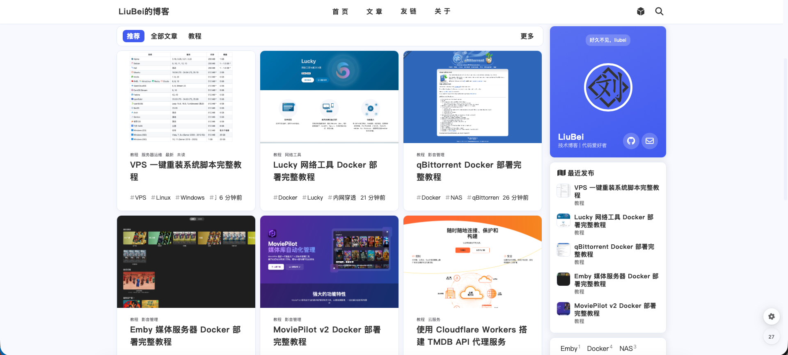Open recent post Lucky 网络工具 in sidebar
The image size is (788, 355).
click(614, 221)
